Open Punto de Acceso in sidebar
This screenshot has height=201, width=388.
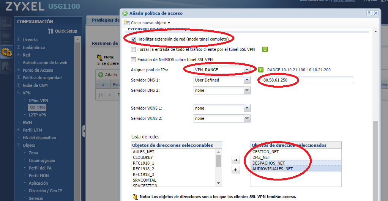[x=38, y=70]
